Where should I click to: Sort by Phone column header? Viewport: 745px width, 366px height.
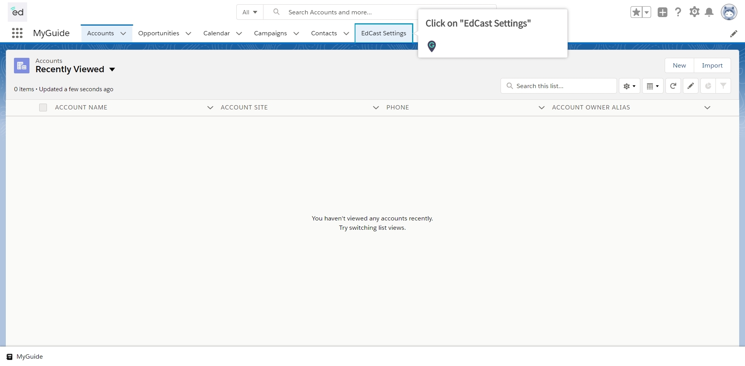398,108
